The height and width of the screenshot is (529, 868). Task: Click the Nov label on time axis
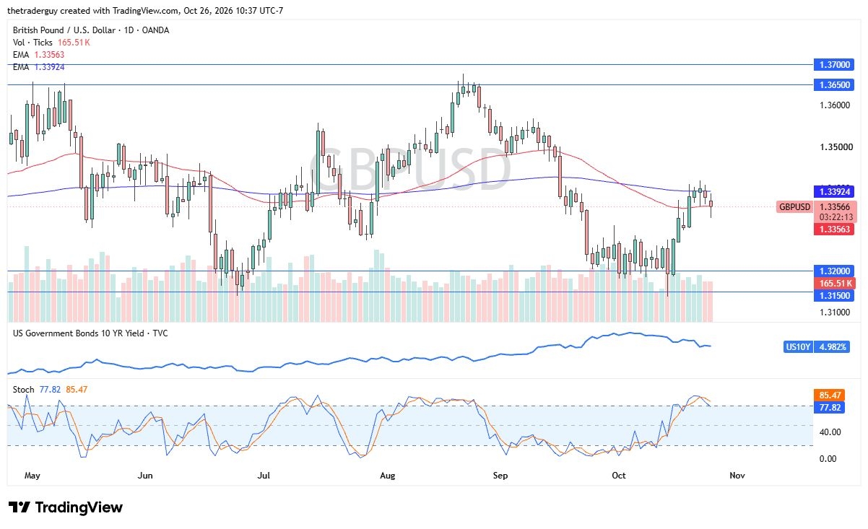coord(737,476)
